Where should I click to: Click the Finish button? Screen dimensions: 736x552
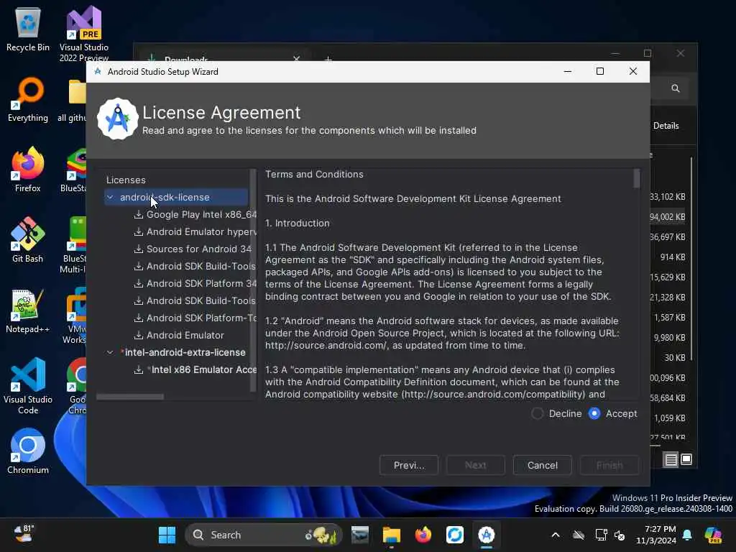tap(609, 465)
